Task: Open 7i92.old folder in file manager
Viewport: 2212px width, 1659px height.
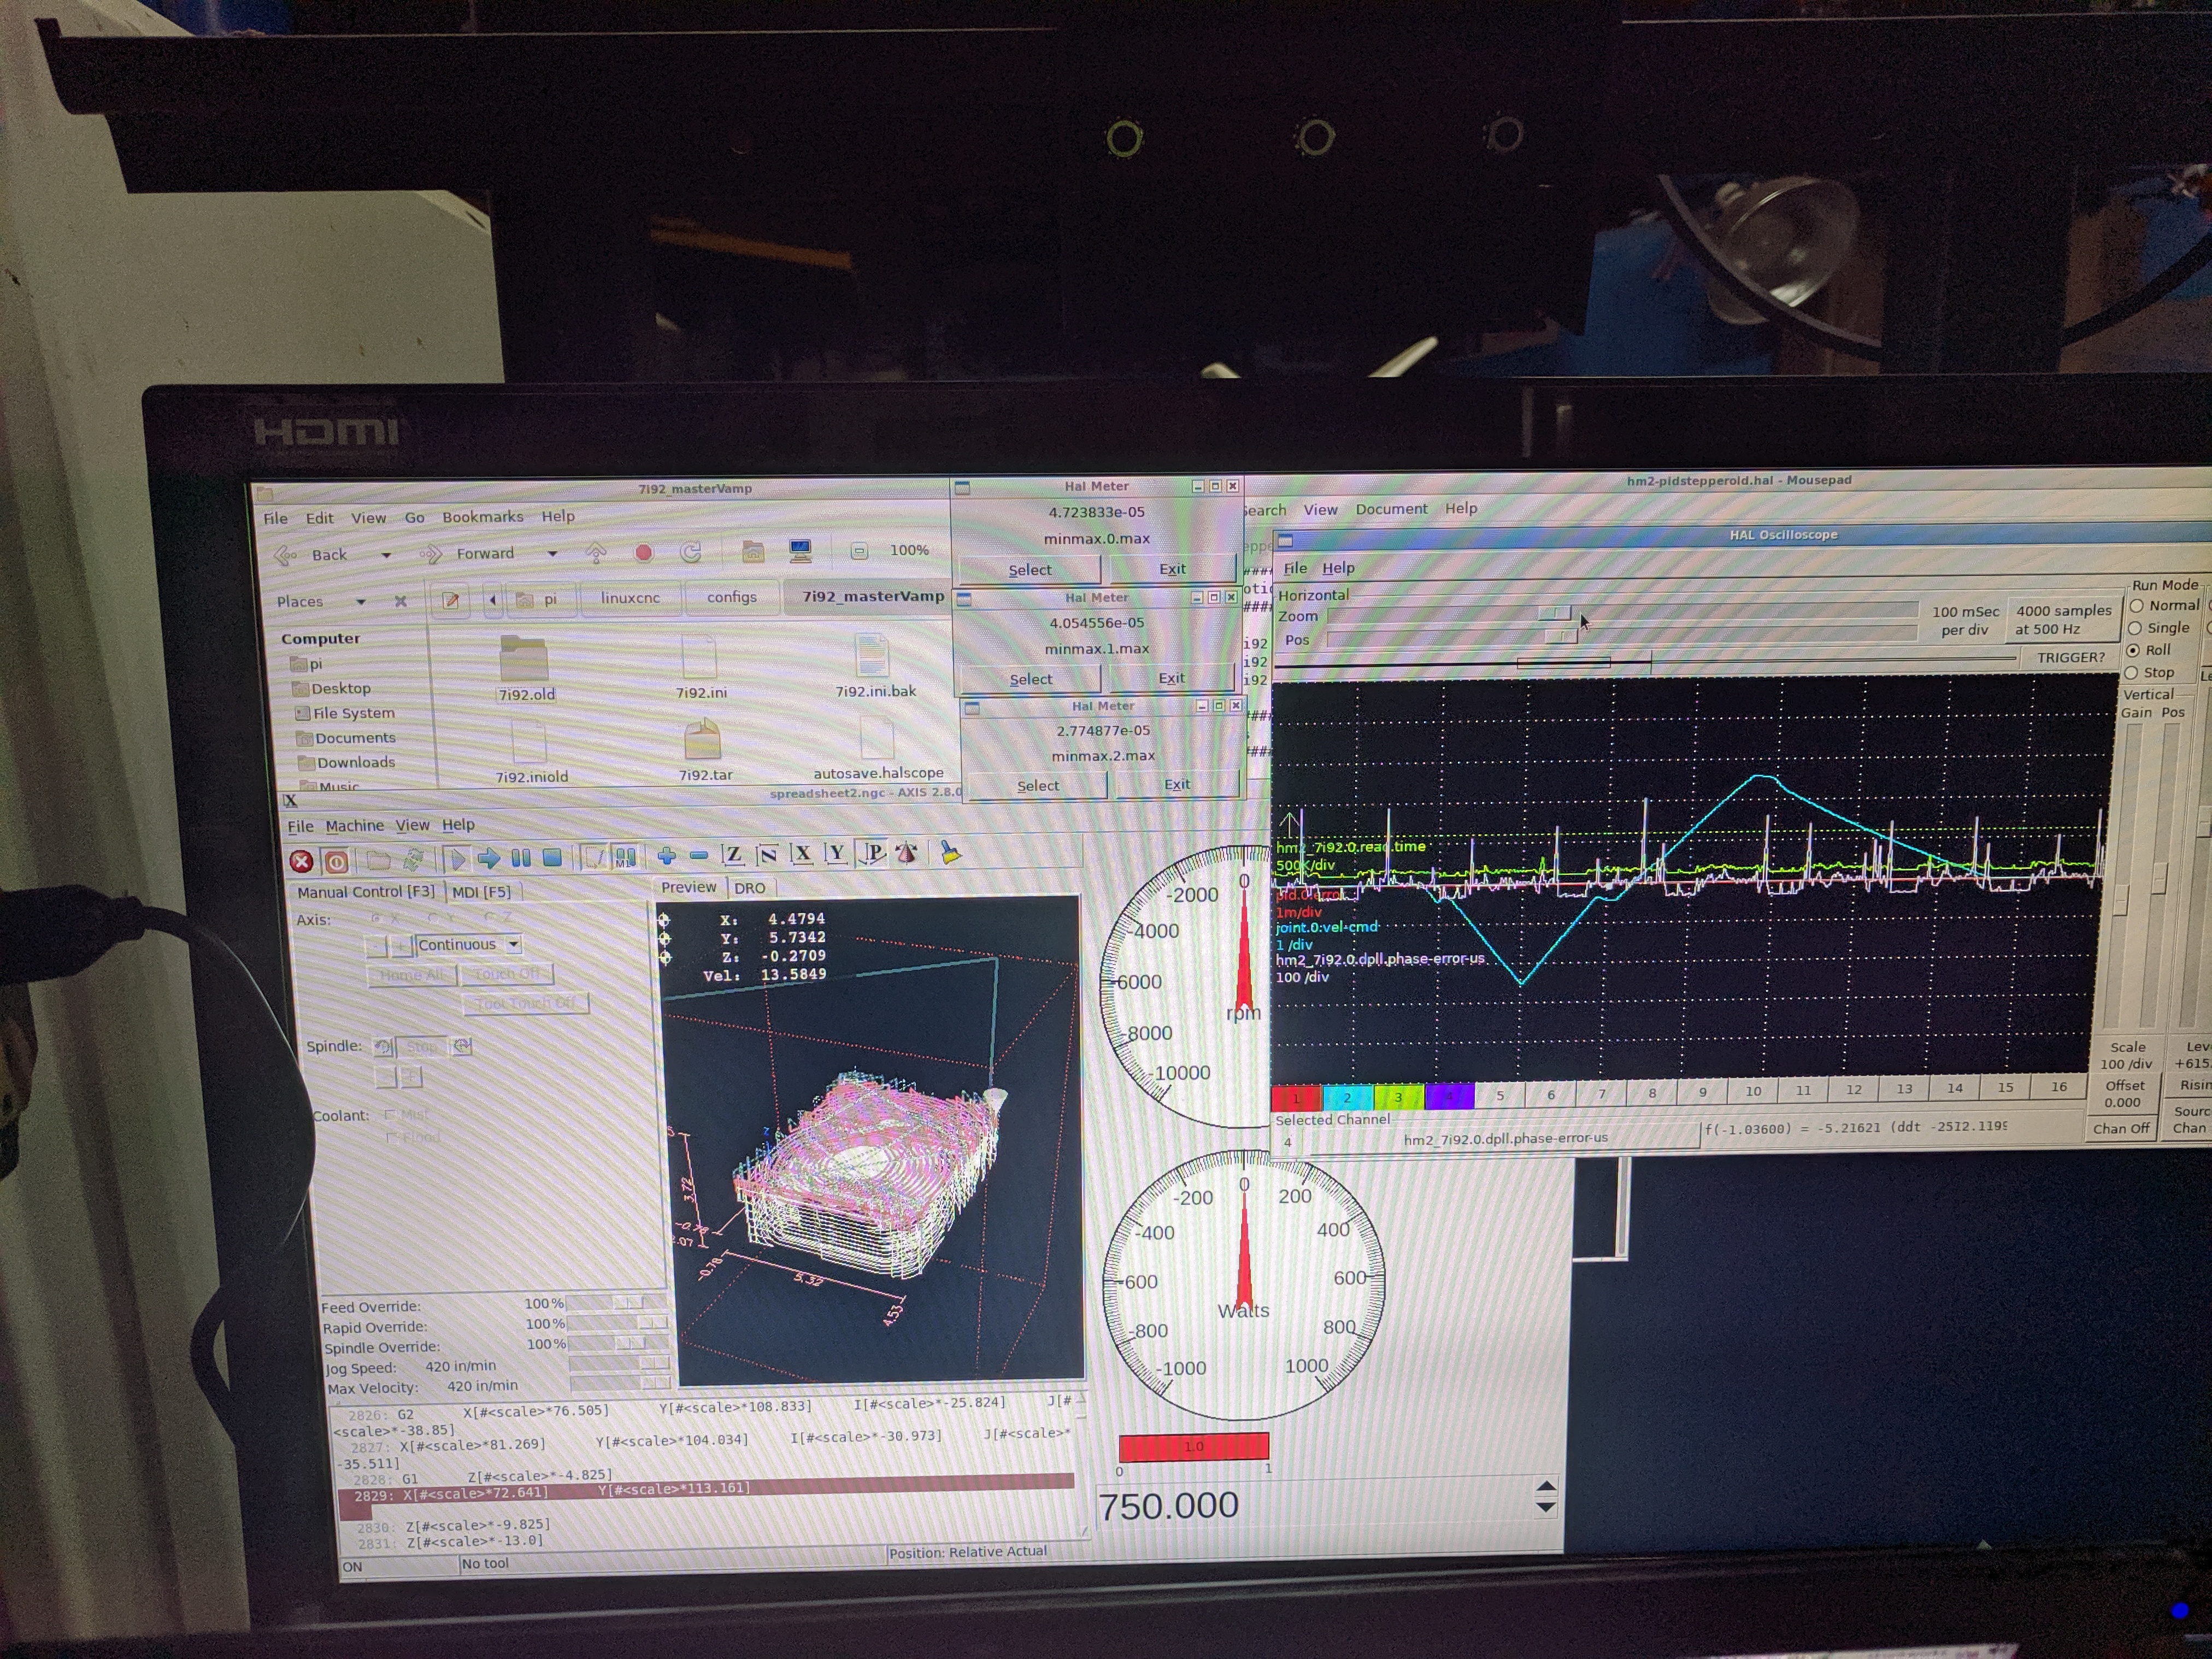Action: 526,669
